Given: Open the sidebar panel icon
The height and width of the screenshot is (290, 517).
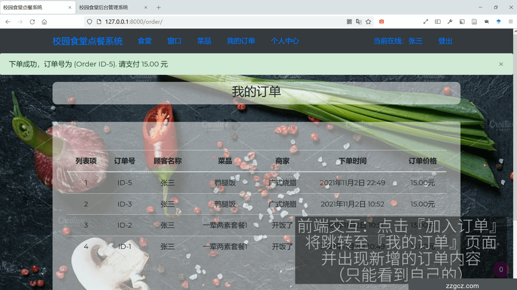Looking at the screenshot, I should (438, 22).
